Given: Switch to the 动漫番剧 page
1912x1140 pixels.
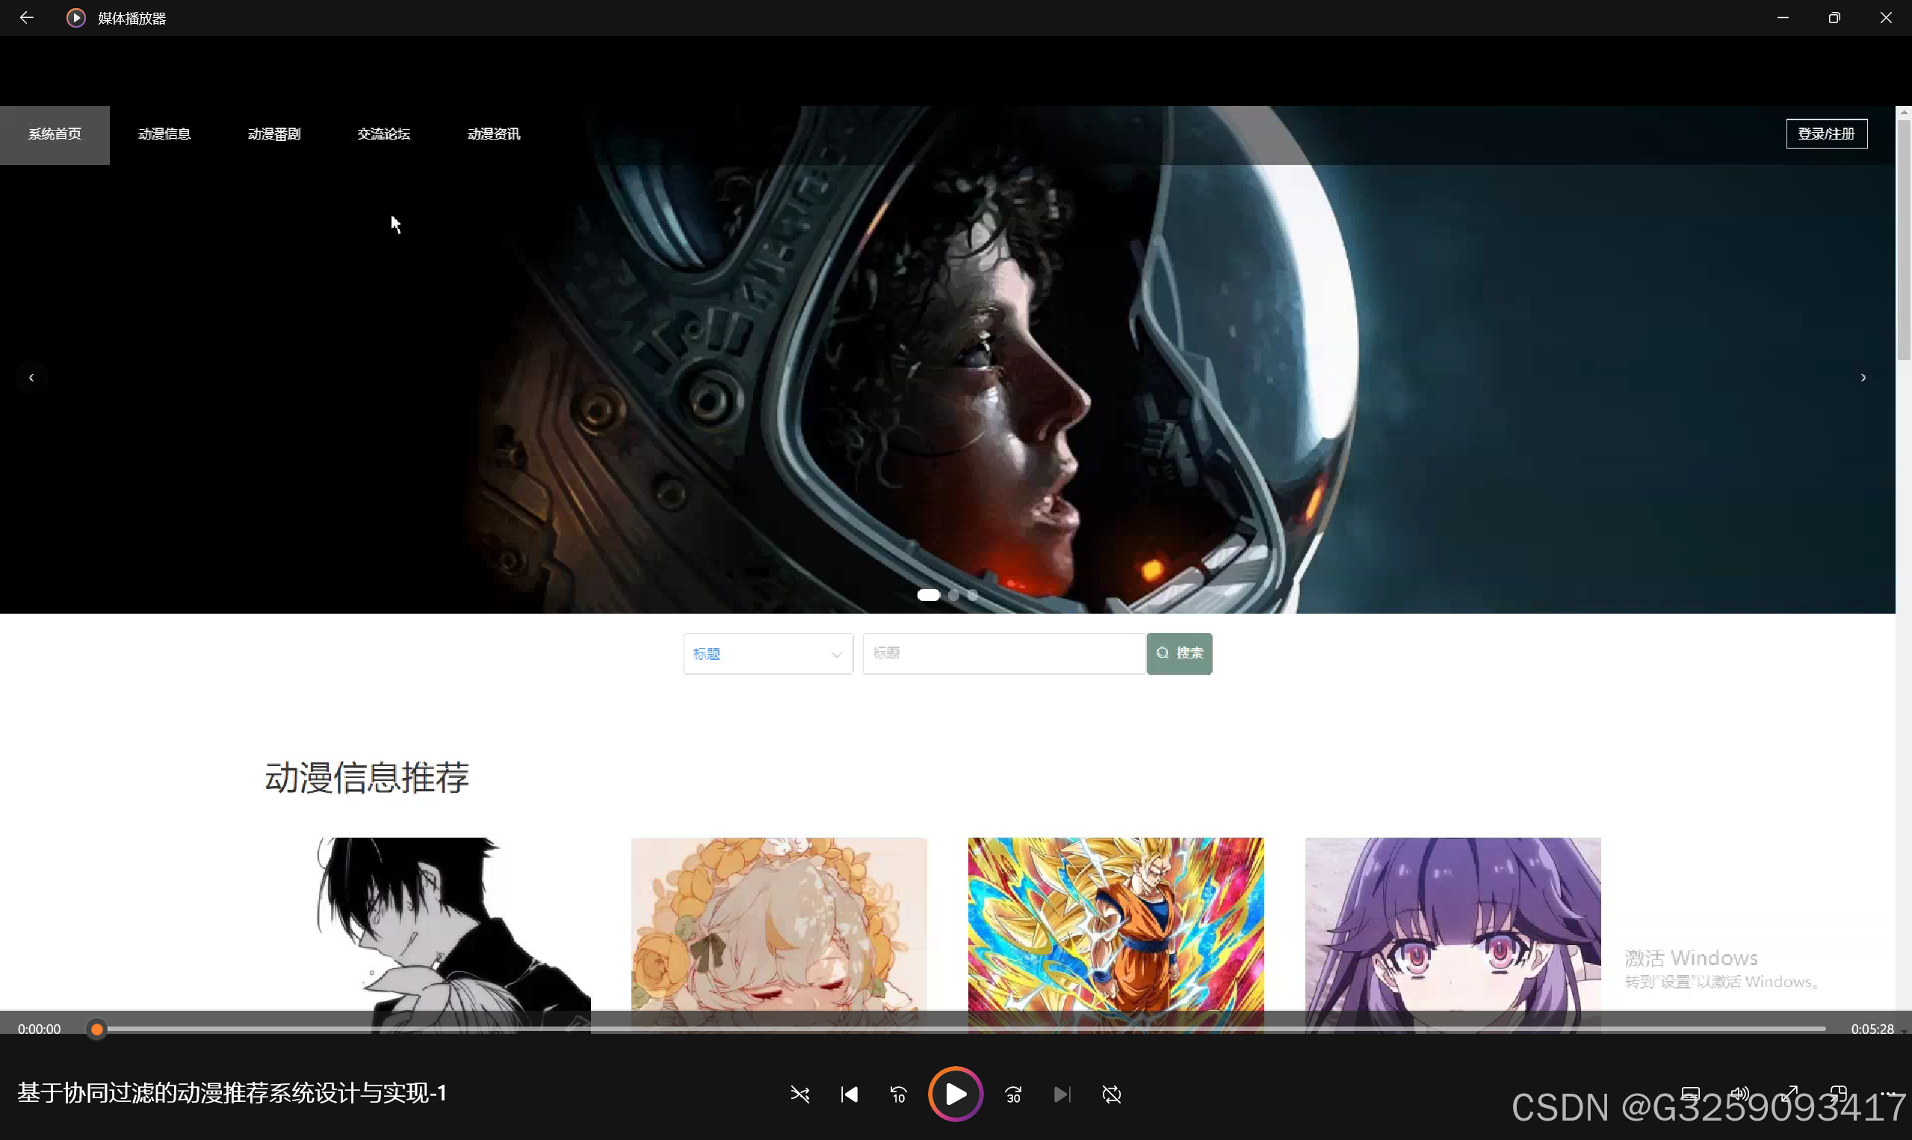Looking at the screenshot, I should (x=274, y=134).
